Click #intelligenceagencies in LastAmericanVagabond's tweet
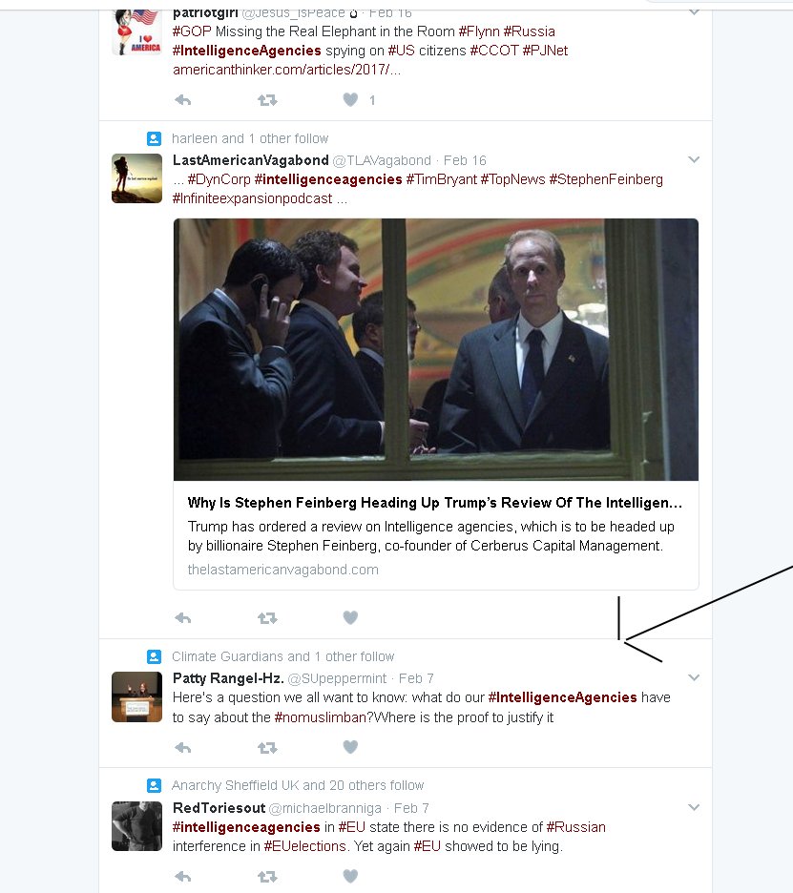Viewport: 793px width, 893px height. (328, 179)
